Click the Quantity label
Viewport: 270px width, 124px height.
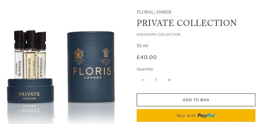point(145,69)
